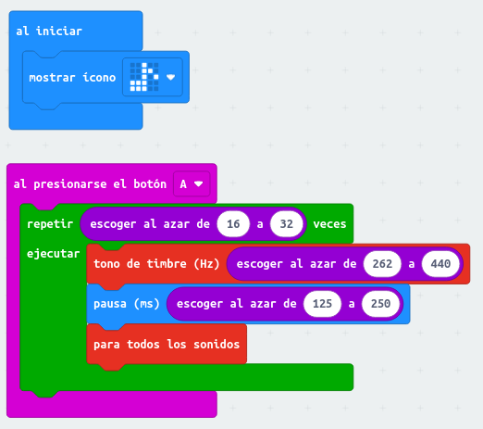Select the 'repetir' loop block
This screenshot has height=429, width=483.
pos(50,224)
